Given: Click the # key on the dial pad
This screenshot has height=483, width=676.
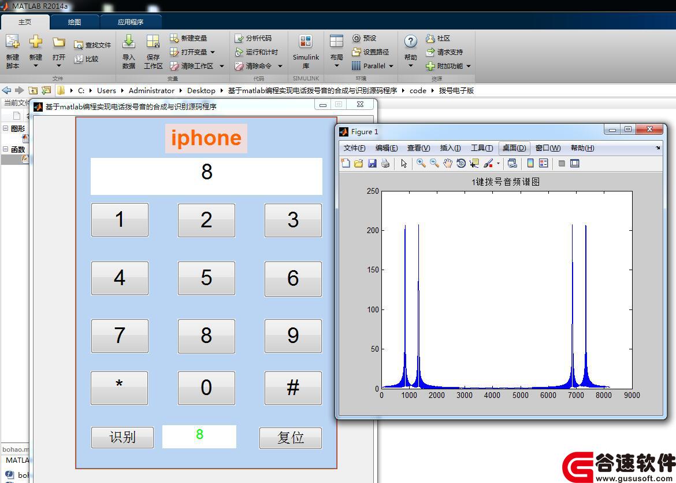Looking at the screenshot, I should click(x=293, y=388).
